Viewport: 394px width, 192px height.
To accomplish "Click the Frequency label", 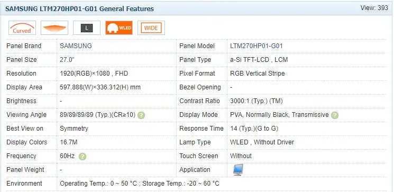I will (x=21, y=156).
